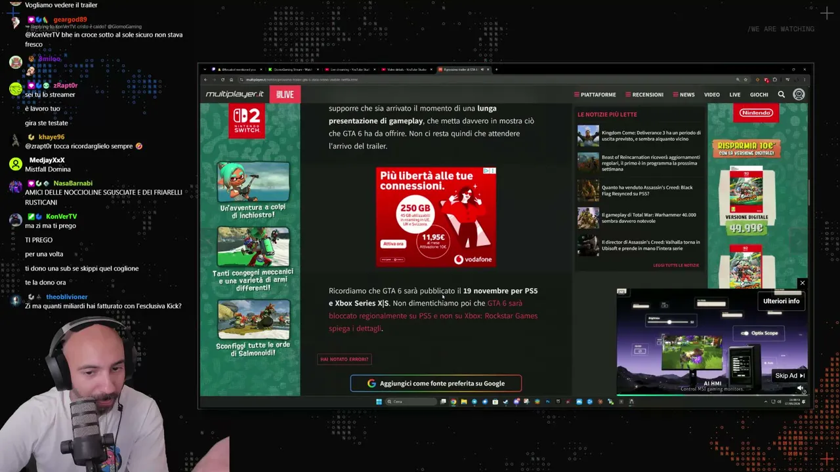Open the Windows Start menu
Viewport: 840px width, 472px height.
click(379, 402)
